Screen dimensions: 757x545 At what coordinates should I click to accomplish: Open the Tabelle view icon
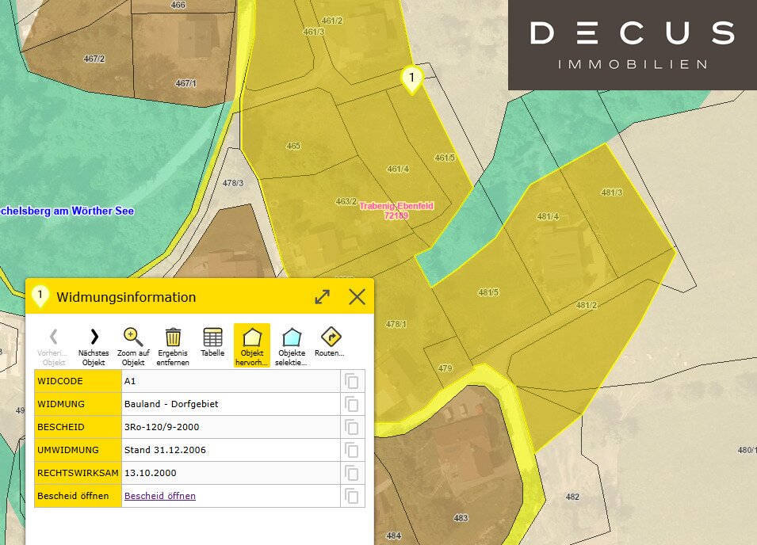click(x=212, y=337)
